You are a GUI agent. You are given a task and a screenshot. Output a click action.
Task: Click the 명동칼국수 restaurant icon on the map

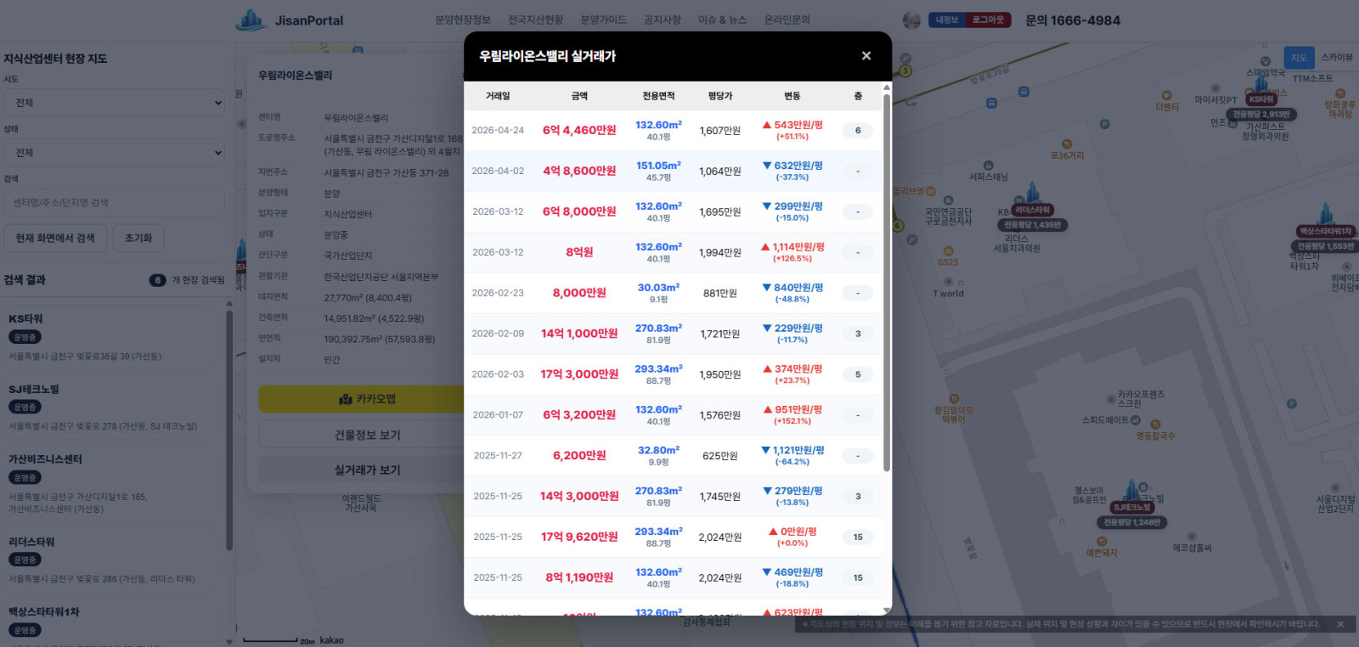click(x=1156, y=425)
